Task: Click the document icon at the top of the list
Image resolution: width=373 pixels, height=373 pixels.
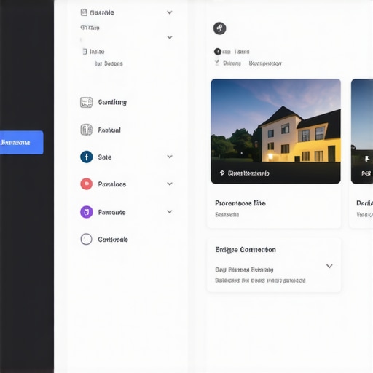Action: pos(84,12)
